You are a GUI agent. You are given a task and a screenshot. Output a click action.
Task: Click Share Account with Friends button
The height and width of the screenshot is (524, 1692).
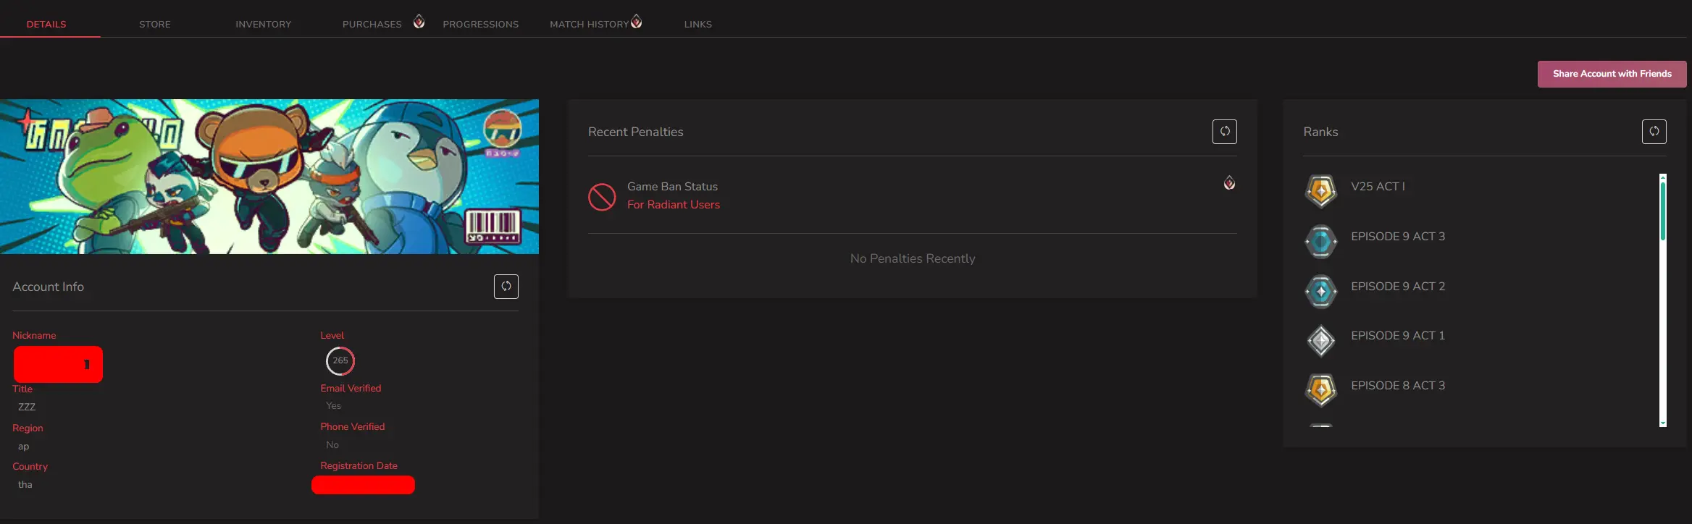[1612, 74]
